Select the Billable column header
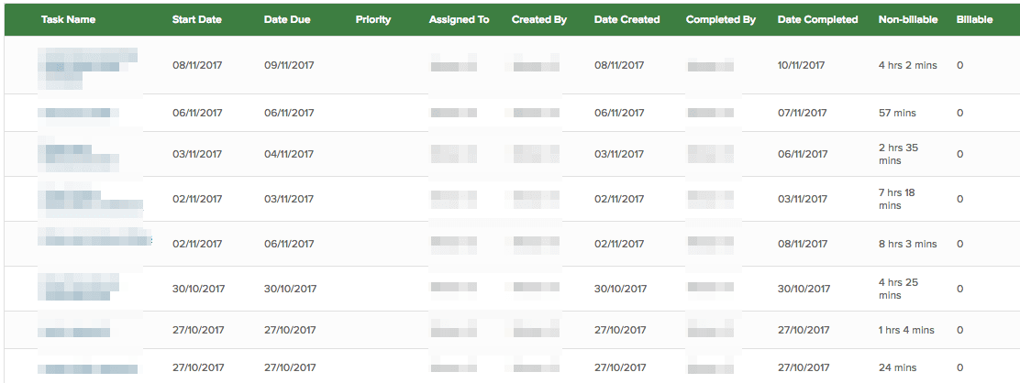1020x383 pixels. coord(974,19)
